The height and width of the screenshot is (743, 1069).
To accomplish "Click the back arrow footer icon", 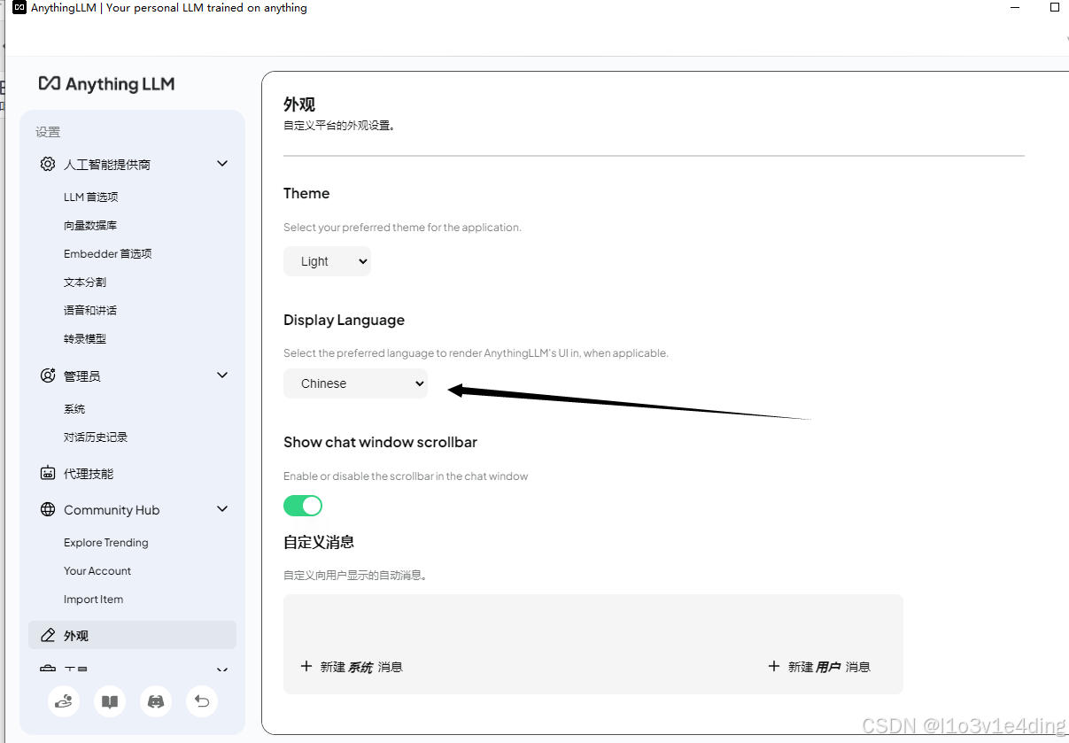I will [202, 701].
